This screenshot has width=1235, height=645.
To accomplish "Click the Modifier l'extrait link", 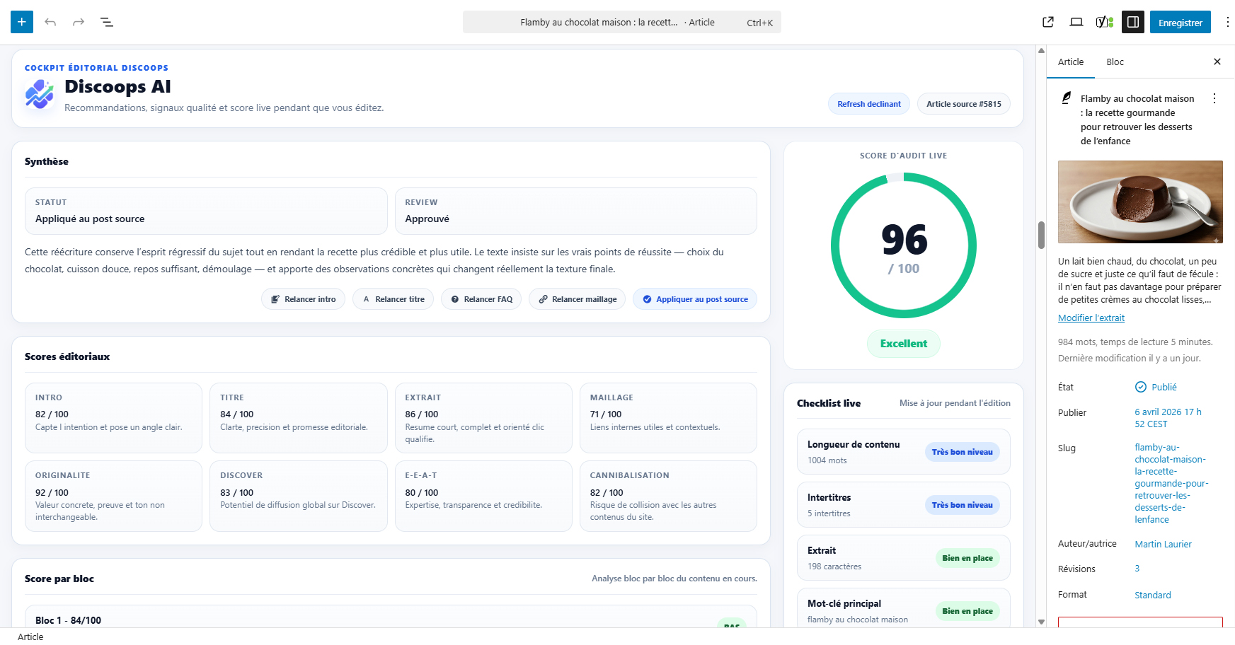I will pos(1091,318).
